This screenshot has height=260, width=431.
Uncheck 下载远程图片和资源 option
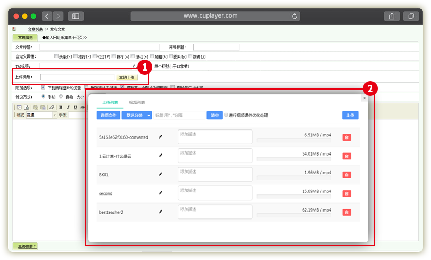coord(43,87)
